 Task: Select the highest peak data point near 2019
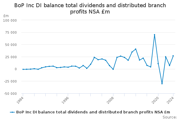(x=154, y=35)
